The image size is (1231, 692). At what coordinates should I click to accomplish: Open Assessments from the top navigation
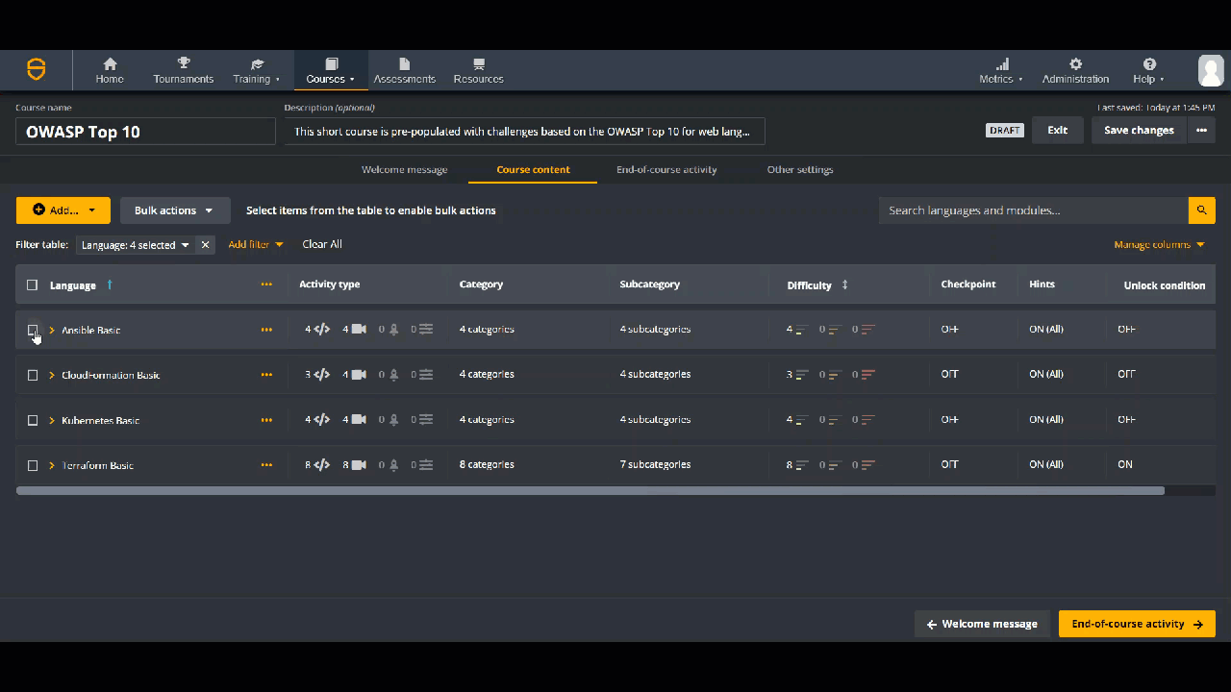[x=404, y=71]
